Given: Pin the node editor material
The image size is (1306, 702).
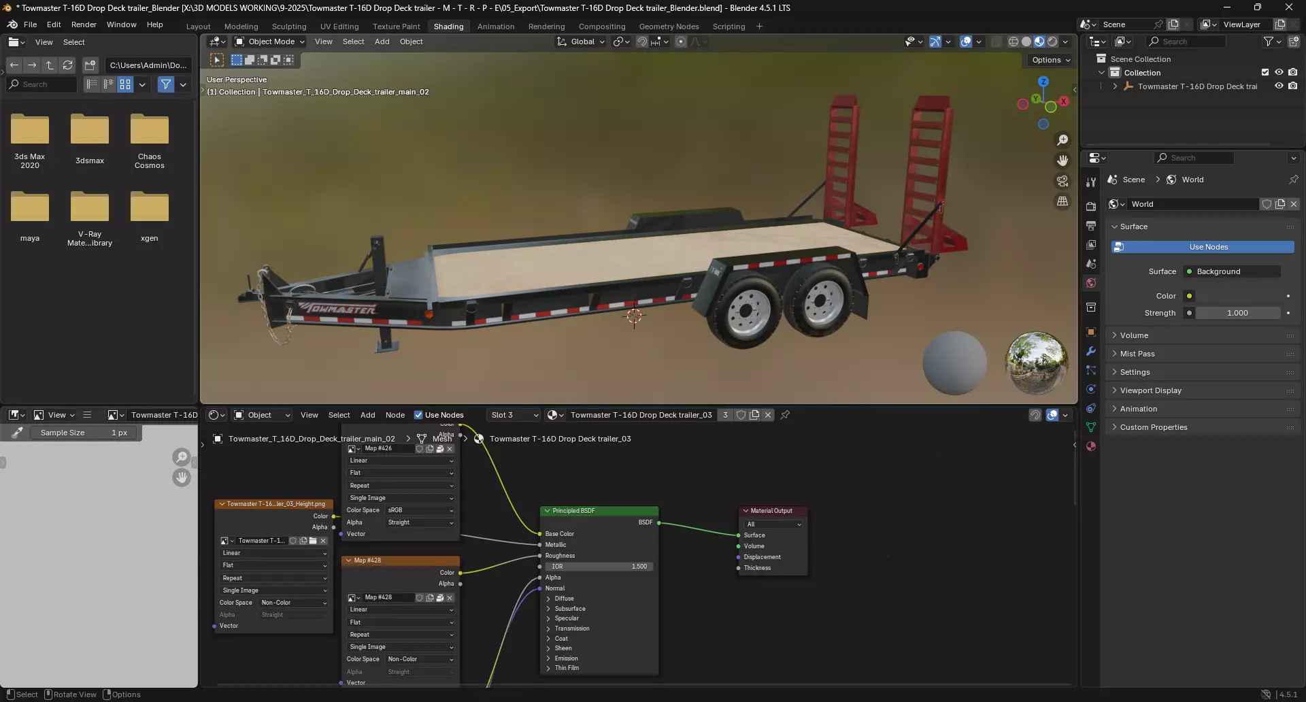Looking at the screenshot, I should [785, 415].
